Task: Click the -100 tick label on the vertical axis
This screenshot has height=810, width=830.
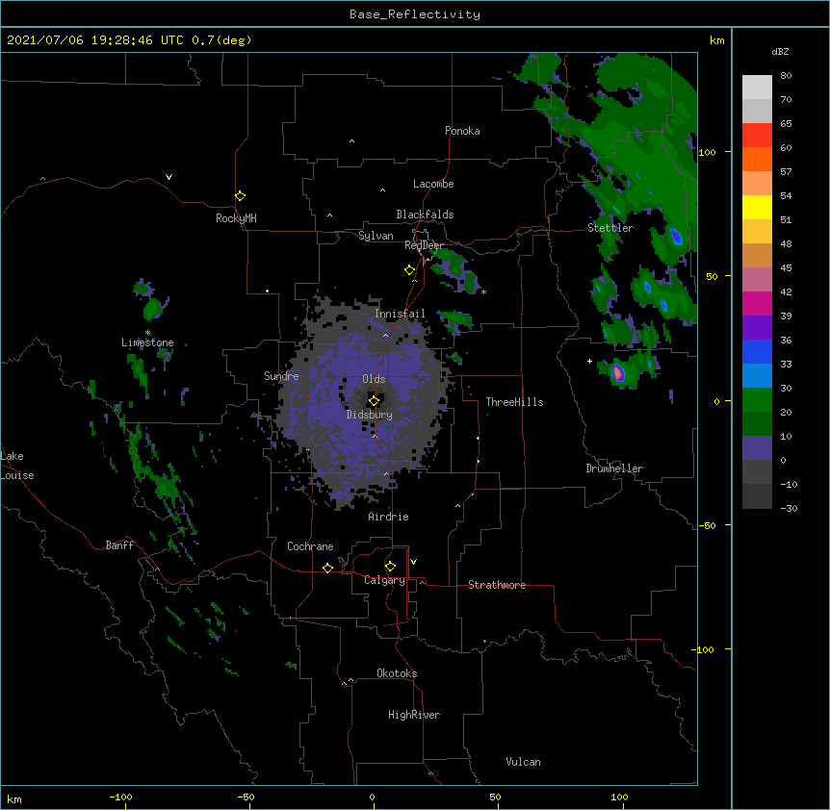Action: pyautogui.click(x=704, y=649)
